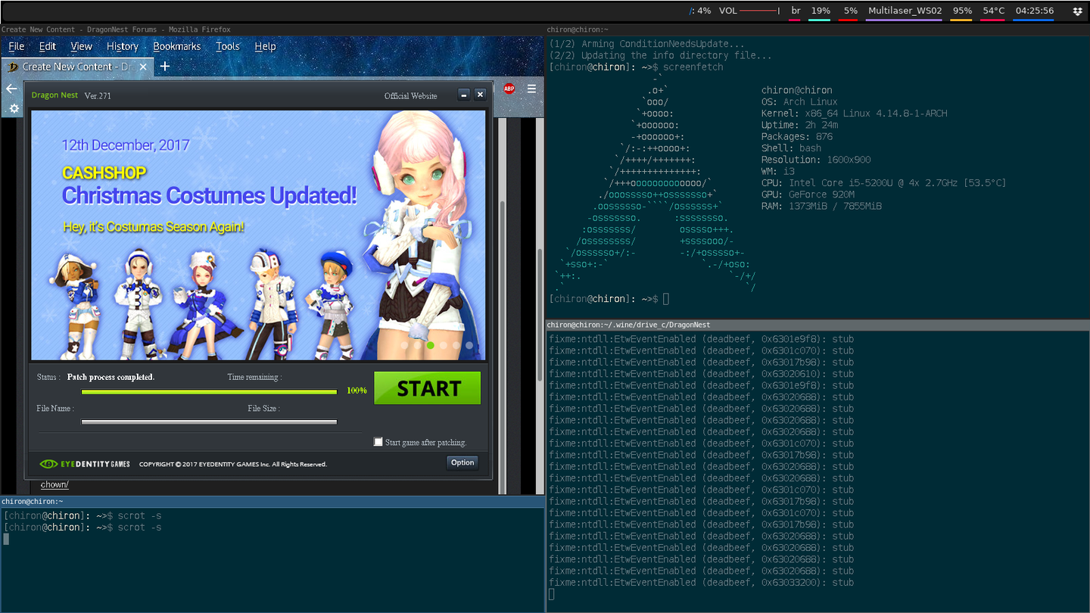
Task: Click the DragonNest wine terminal title bar
Action: 817,325
